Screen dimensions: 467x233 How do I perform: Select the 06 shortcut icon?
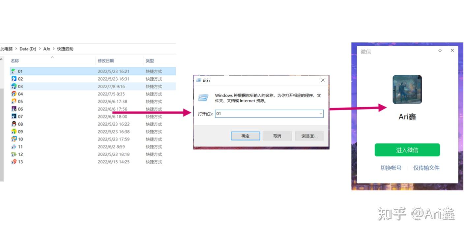tap(14, 109)
